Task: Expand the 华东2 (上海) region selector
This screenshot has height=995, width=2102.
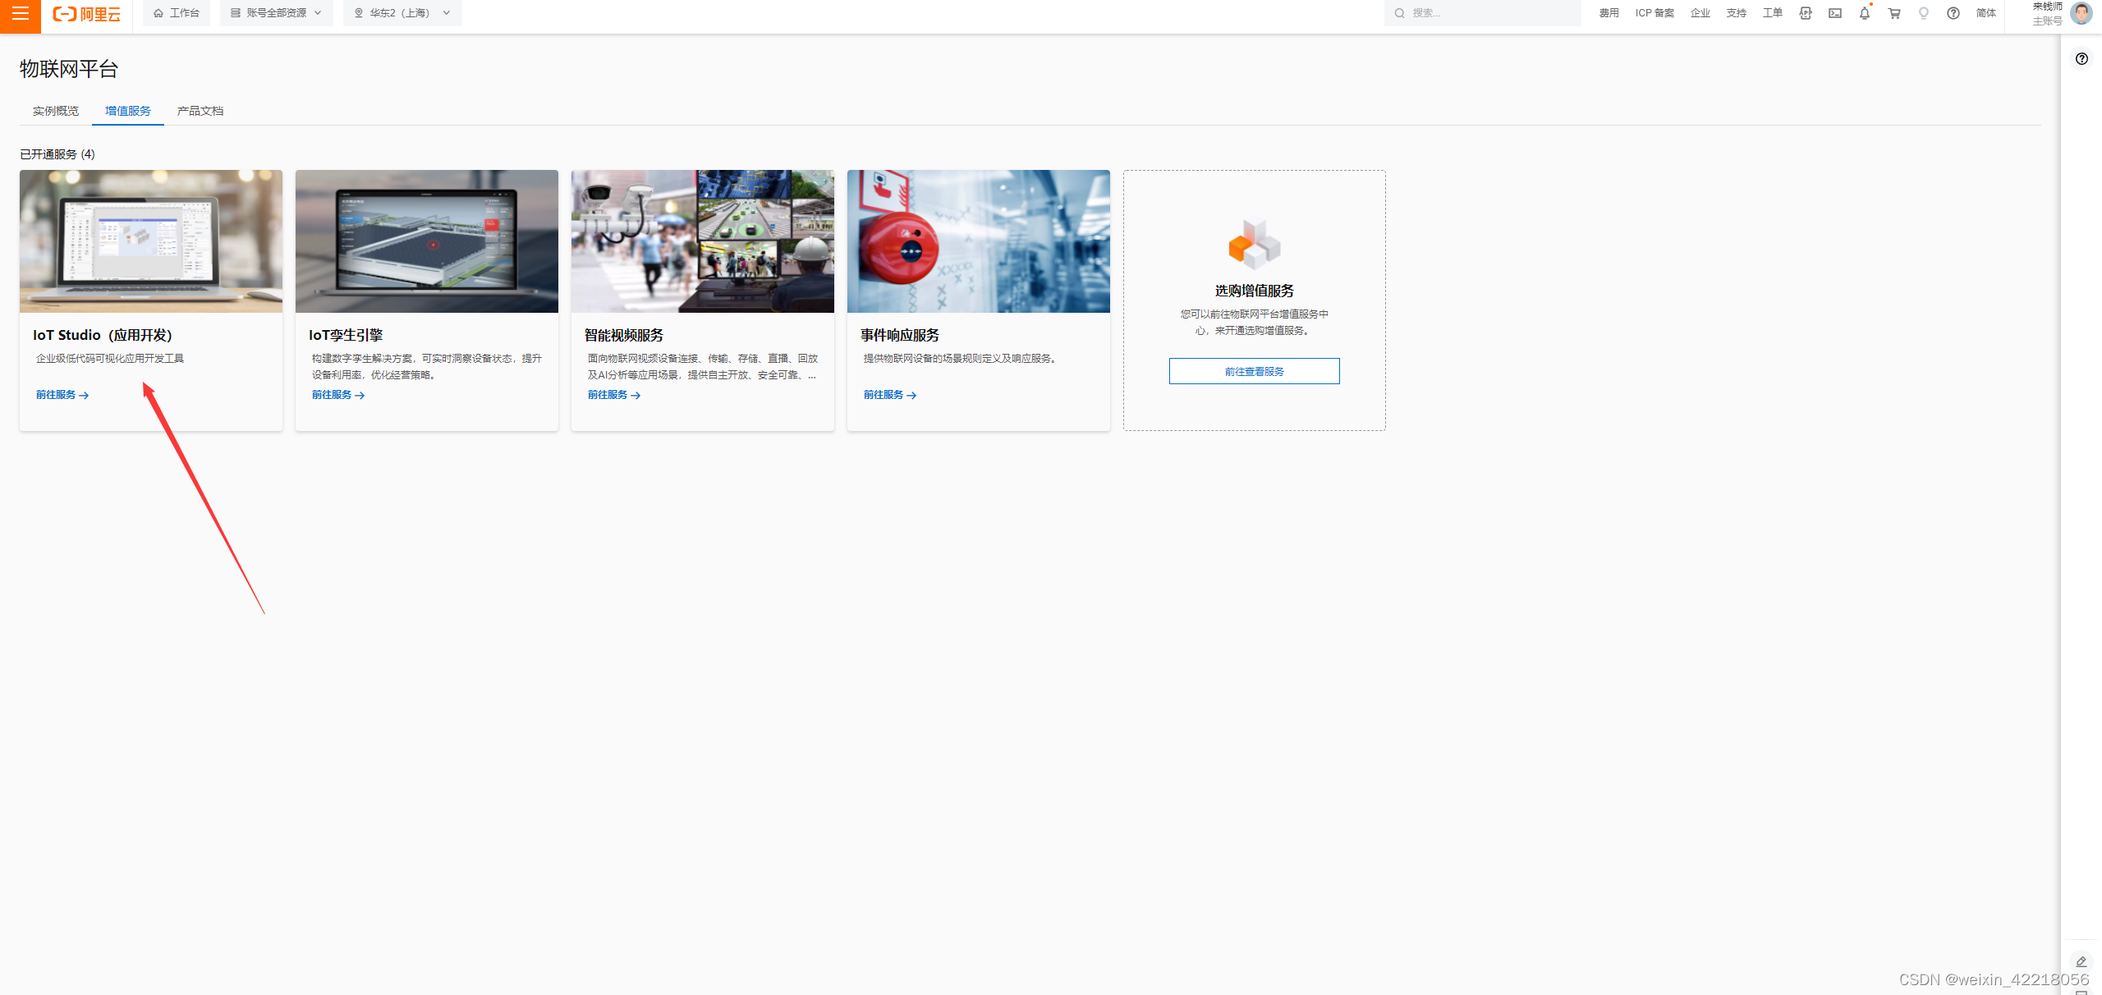Action: (x=402, y=13)
